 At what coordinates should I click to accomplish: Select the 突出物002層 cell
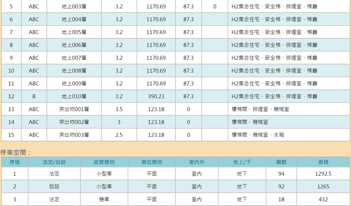74,122
